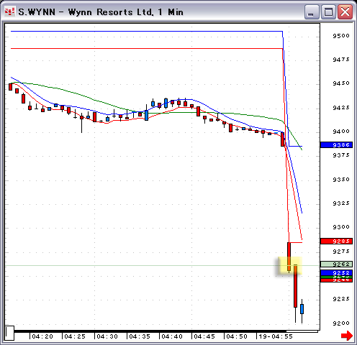The image size is (357, 345).
Task: Click the window title S.WYNN - Wynn Resorts Ltd
Action: pos(101,11)
